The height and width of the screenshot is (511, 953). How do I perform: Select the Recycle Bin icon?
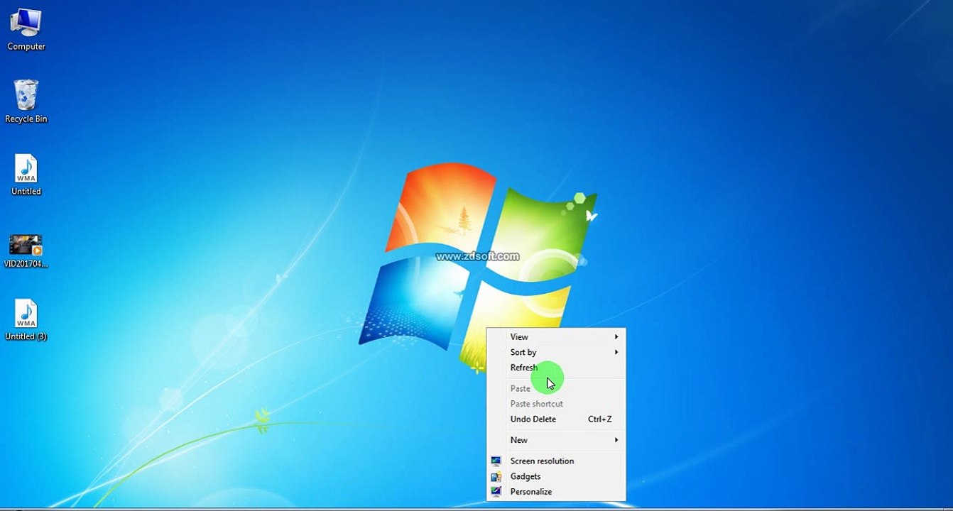click(26, 101)
